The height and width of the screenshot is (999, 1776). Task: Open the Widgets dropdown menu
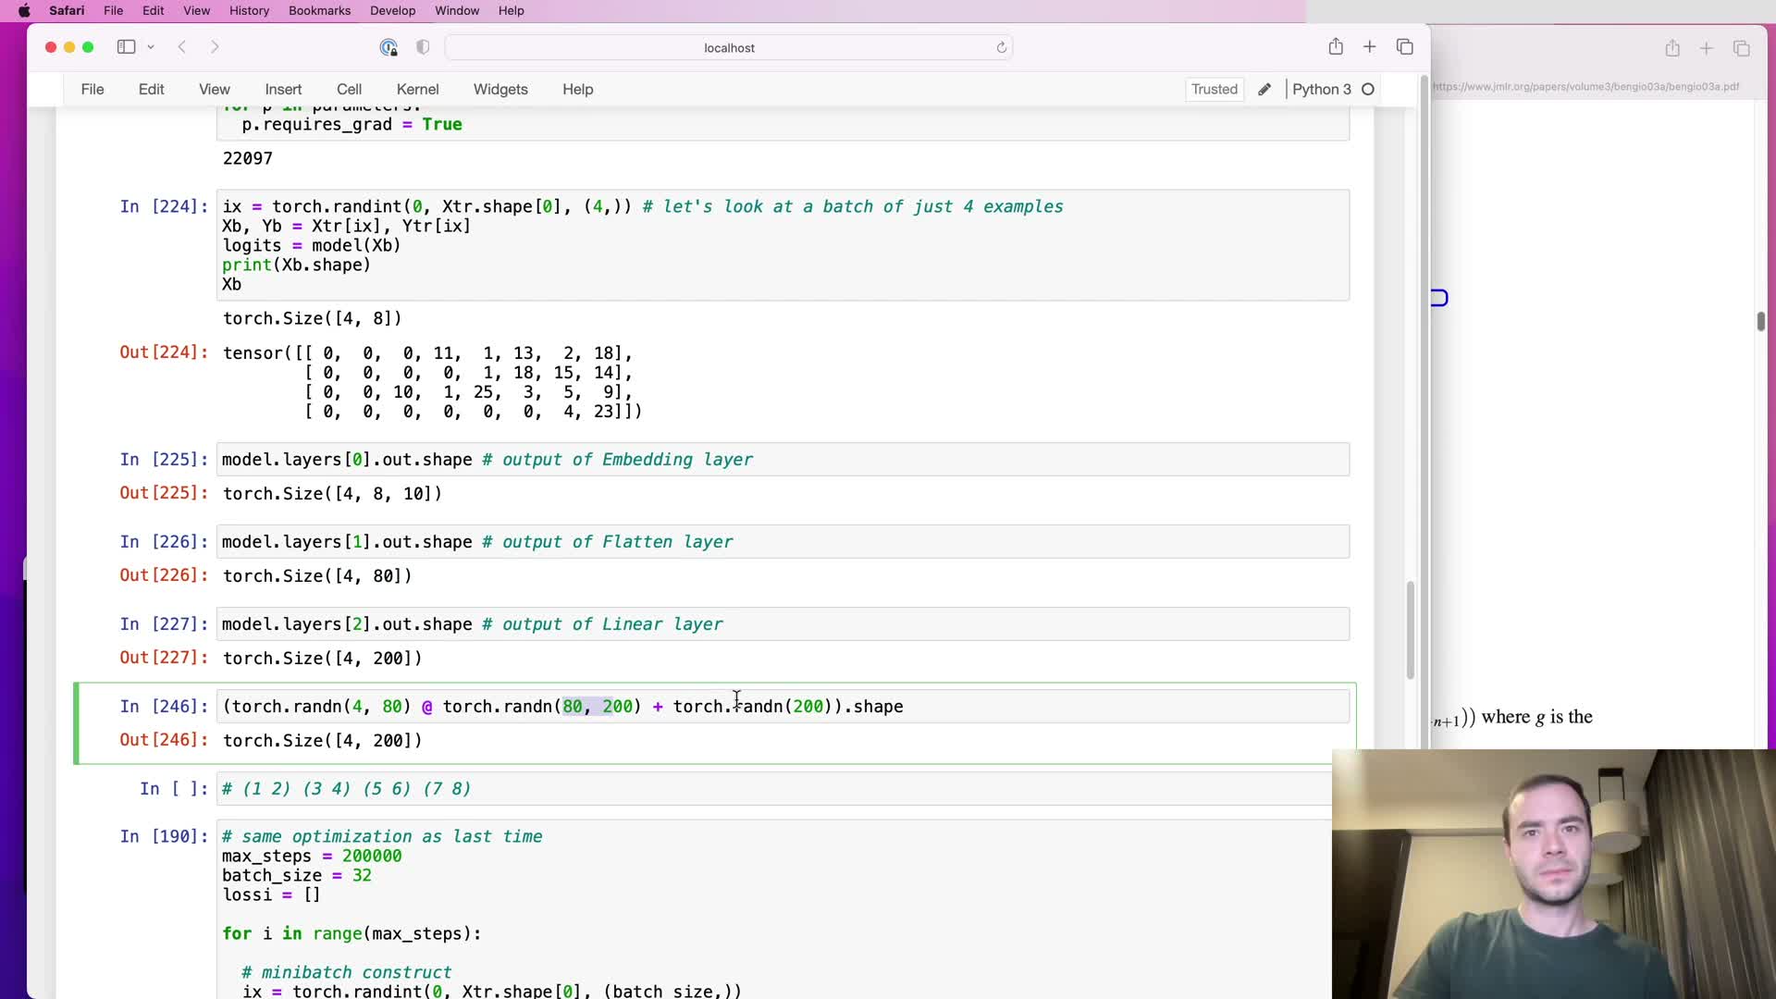(500, 90)
